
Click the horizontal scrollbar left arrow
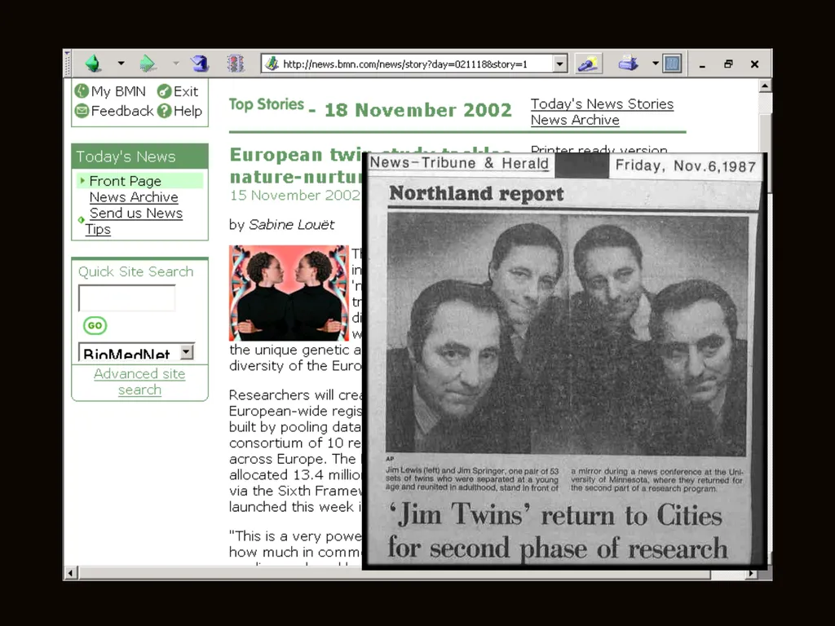70,573
